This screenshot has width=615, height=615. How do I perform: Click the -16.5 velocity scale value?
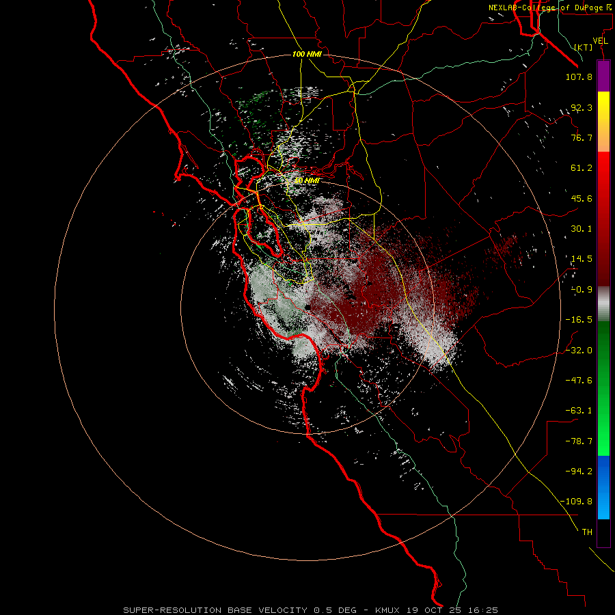click(x=579, y=320)
